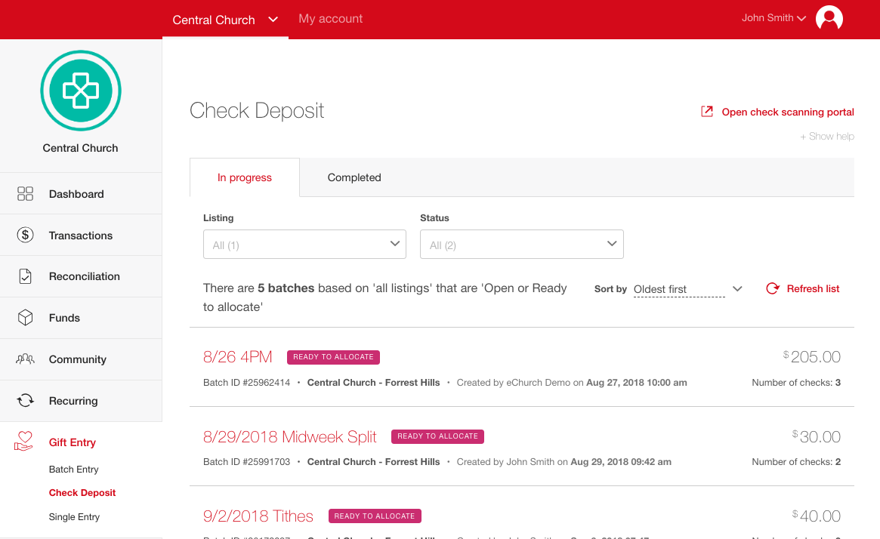
Task: Click the user profile avatar icon
Action: click(x=829, y=18)
